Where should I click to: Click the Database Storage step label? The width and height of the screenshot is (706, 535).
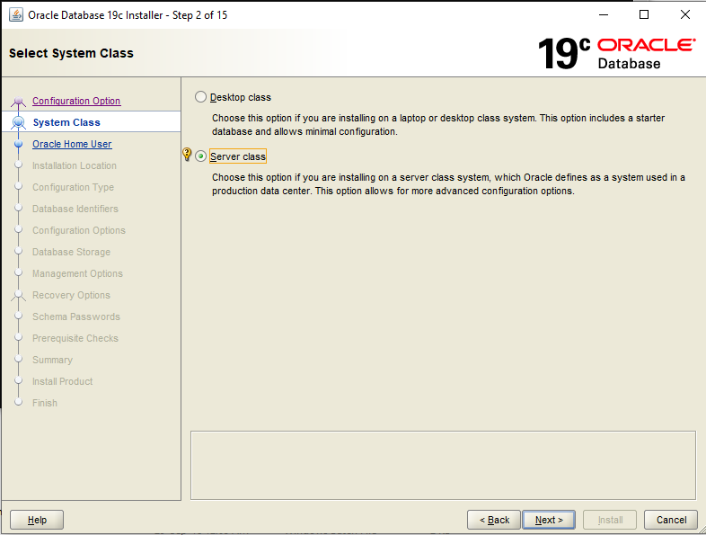(x=71, y=253)
